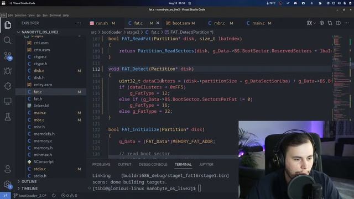Open the Terminal menu

click(55, 15)
